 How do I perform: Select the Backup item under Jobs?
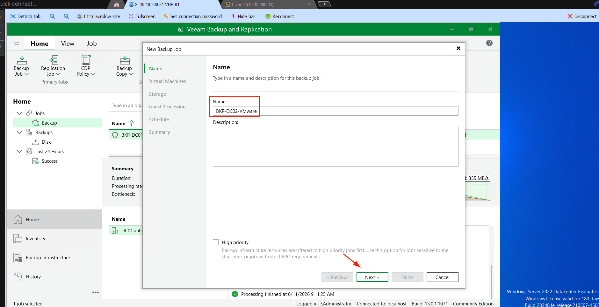(x=57, y=123)
